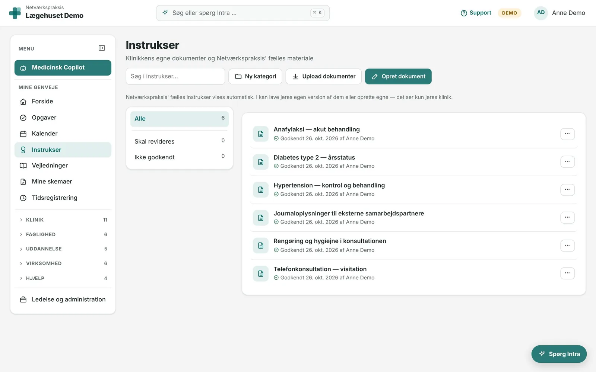Open more options for Rengøring og hygiejne
Viewport: 596px width, 372px height.
[567, 246]
